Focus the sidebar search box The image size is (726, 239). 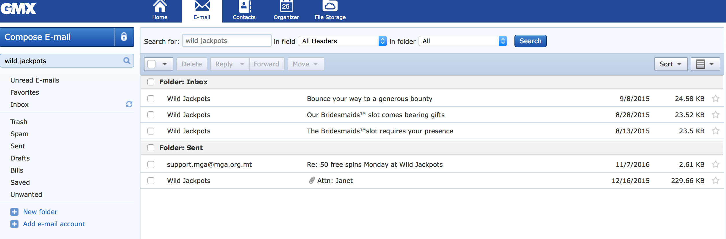click(67, 61)
